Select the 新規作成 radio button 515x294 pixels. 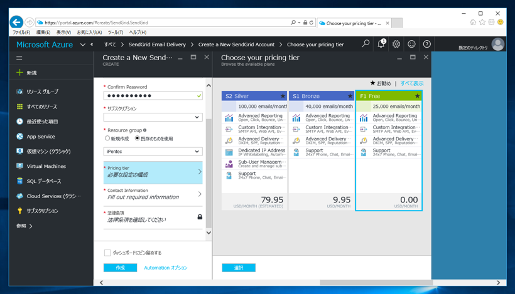107,139
